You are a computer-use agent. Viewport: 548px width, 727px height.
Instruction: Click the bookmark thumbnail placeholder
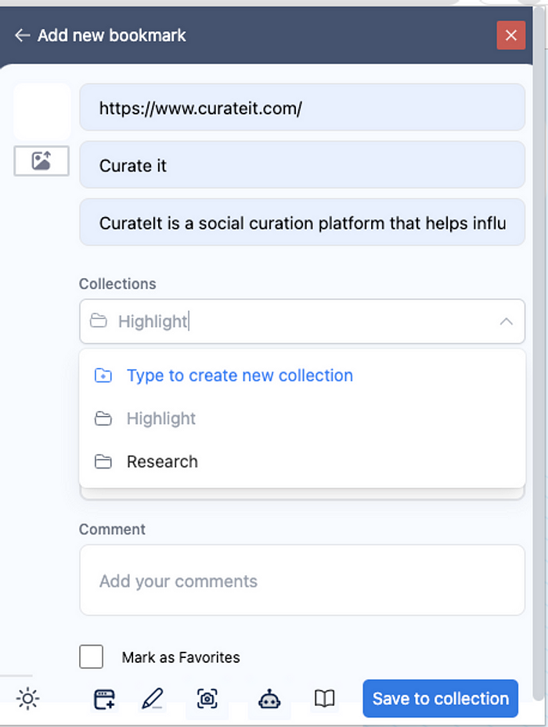click(x=41, y=112)
